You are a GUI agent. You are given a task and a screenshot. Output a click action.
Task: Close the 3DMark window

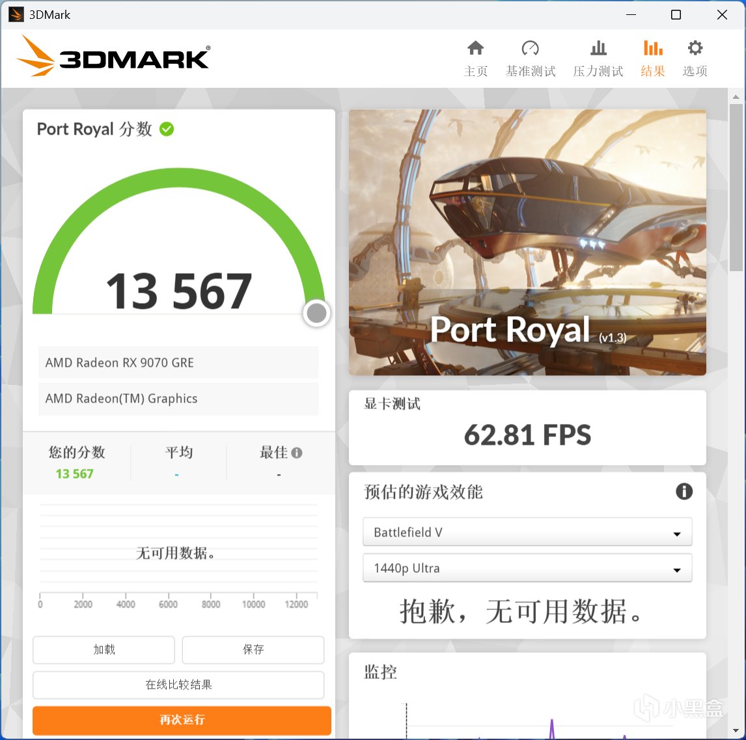(722, 15)
